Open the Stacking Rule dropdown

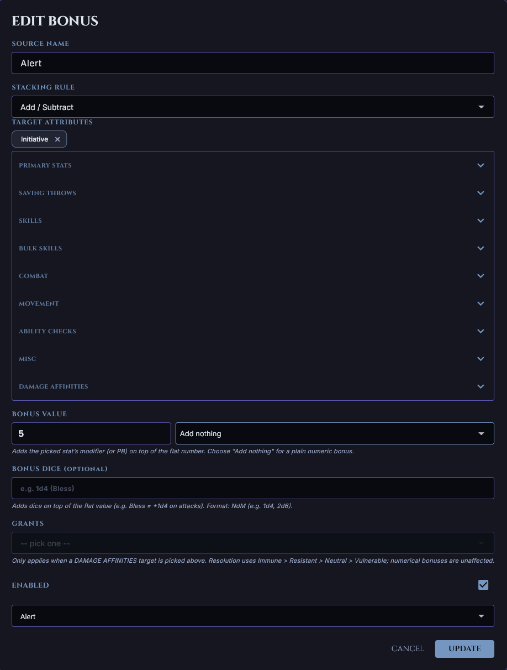coord(252,107)
